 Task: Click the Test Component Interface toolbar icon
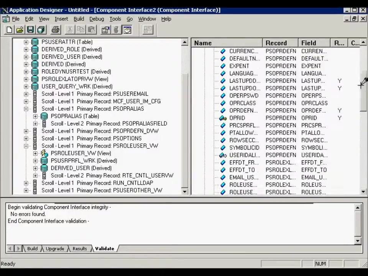148,30
